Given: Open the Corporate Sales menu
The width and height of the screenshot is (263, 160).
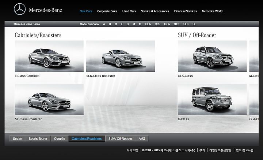Looking at the screenshot, I should coord(107,11).
